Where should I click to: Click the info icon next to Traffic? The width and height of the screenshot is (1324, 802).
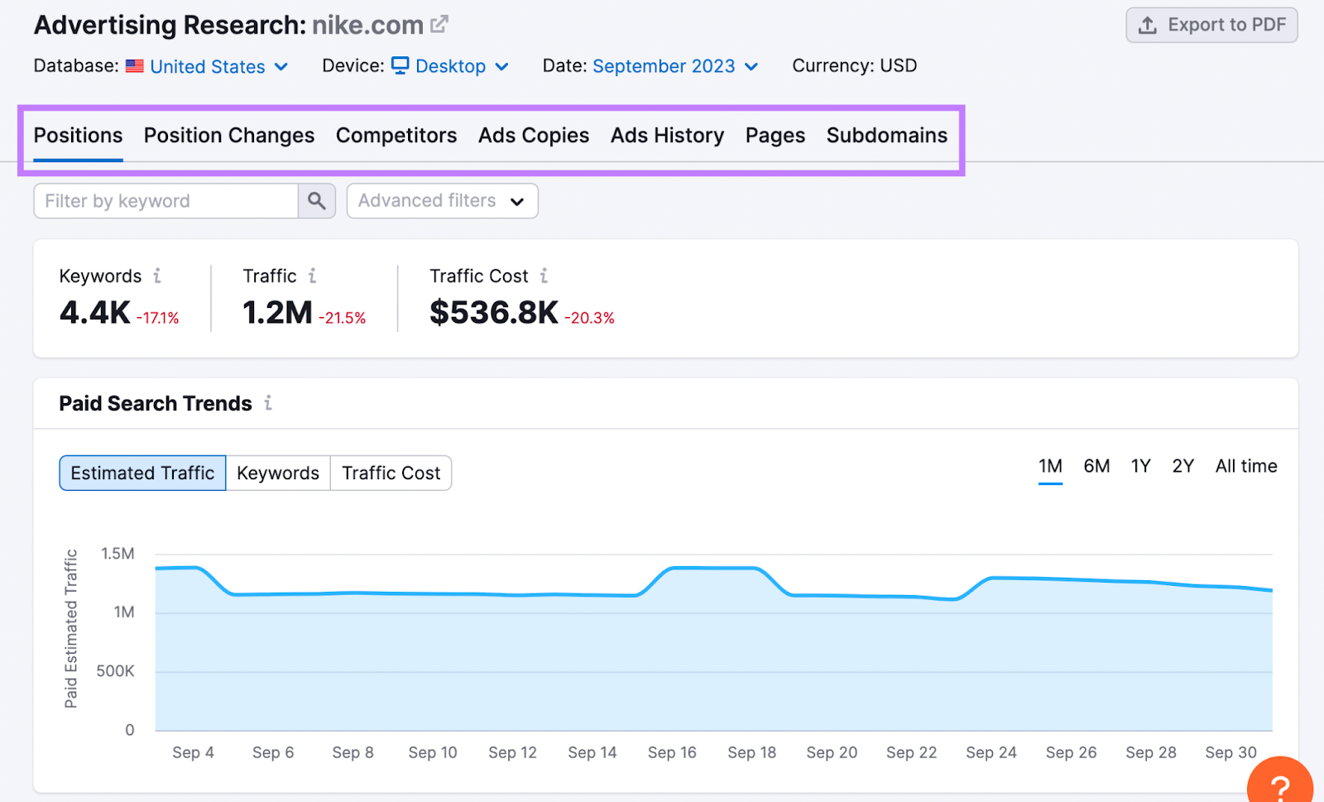[x=313, y=276]
